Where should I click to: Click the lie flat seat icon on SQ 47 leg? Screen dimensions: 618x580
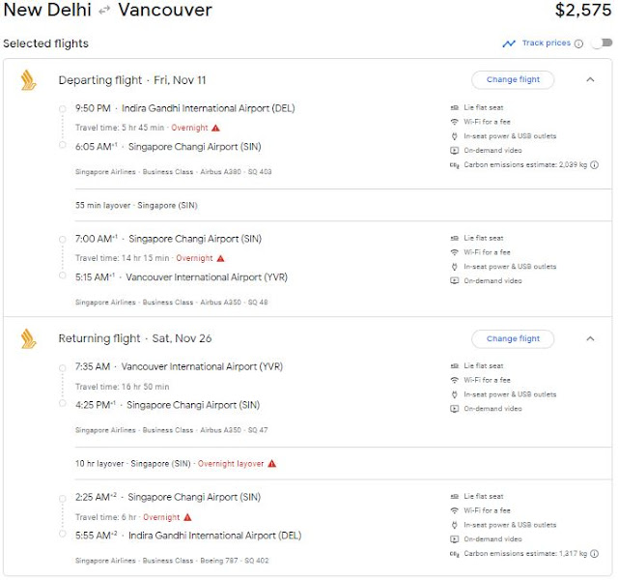[x=455, y=366]
